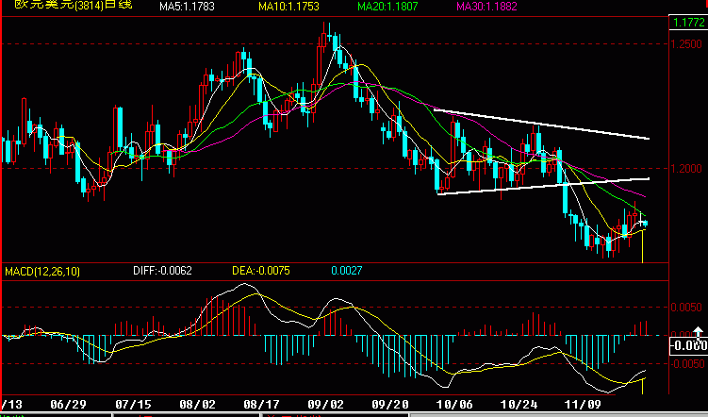The width and height of the screenshot is (708, 417).
Task: Select the 06/29 date marker
Action: pyautogui.click(x=68, y=404)
